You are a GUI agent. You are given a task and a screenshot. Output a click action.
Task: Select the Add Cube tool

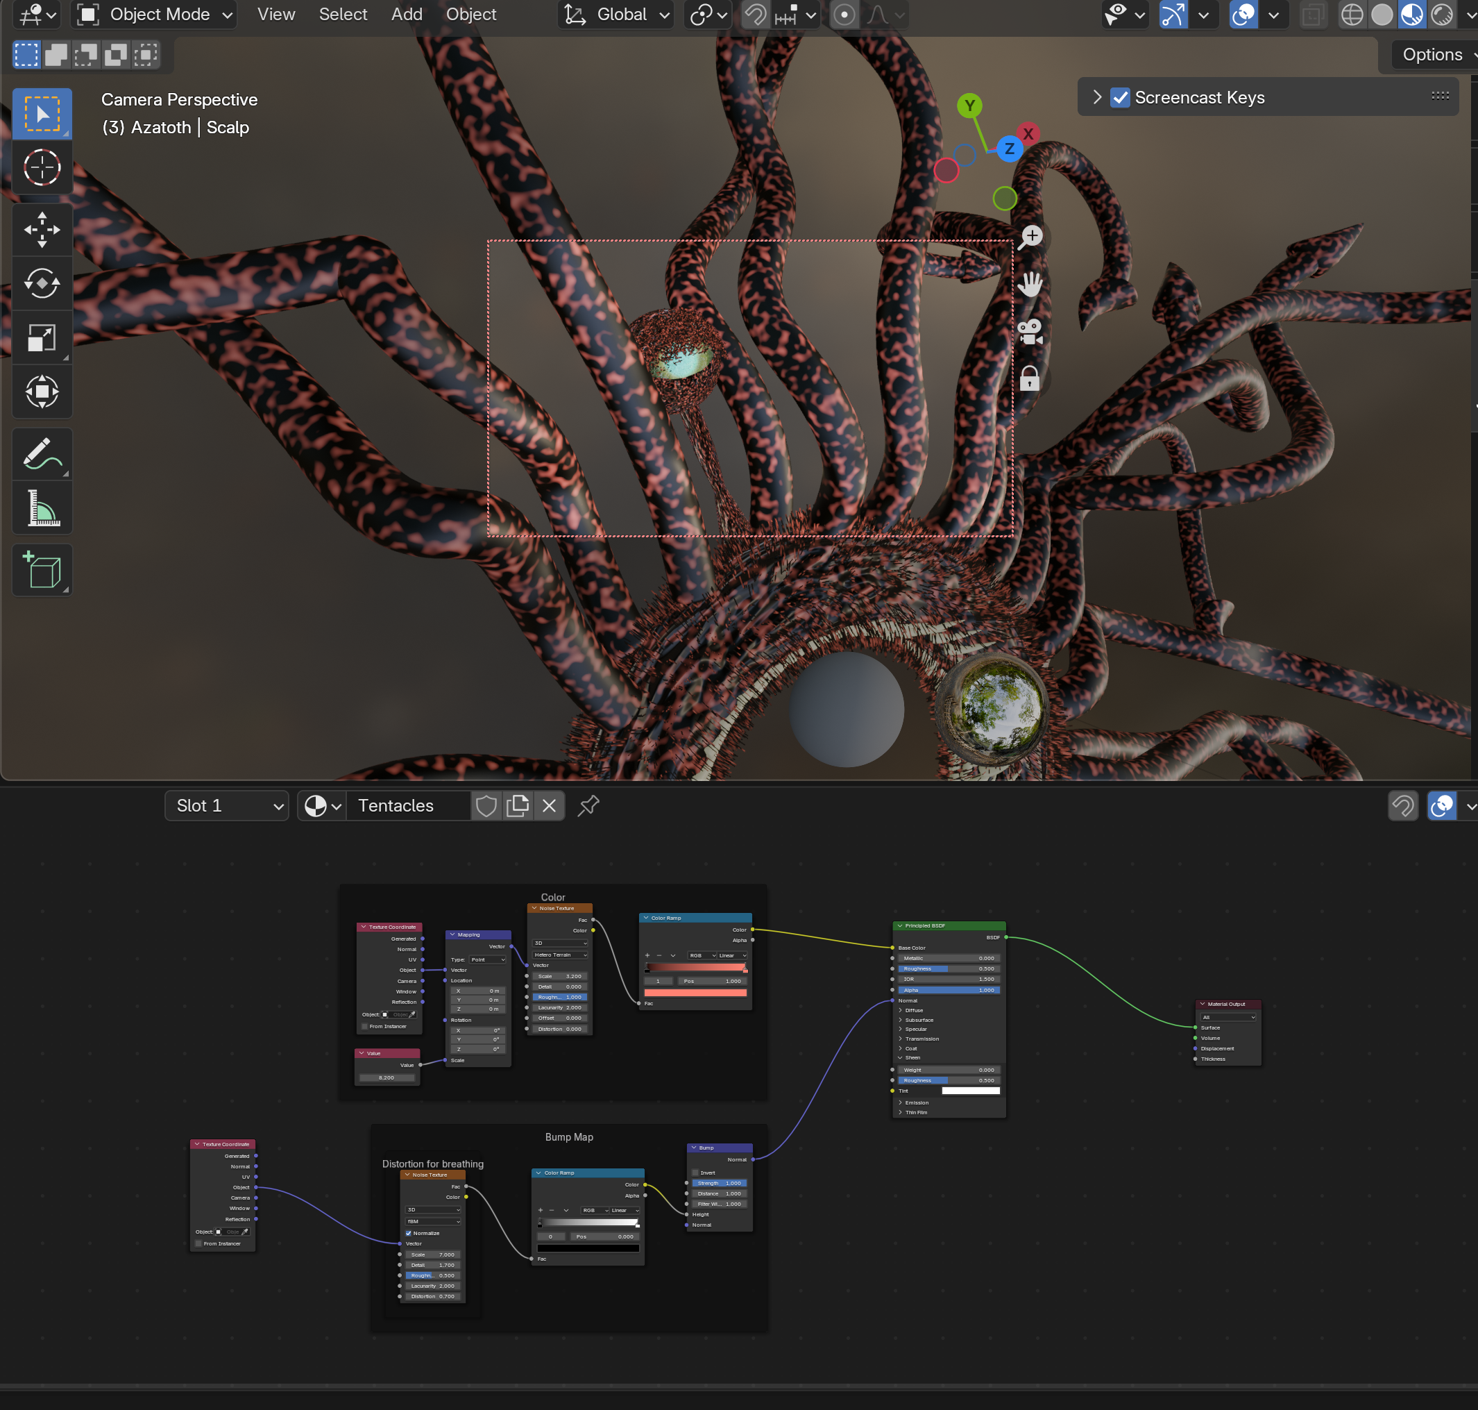[42, 571]
